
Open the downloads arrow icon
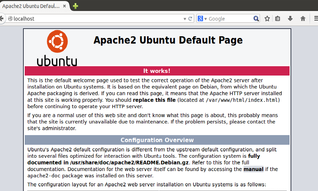[290, 19]
